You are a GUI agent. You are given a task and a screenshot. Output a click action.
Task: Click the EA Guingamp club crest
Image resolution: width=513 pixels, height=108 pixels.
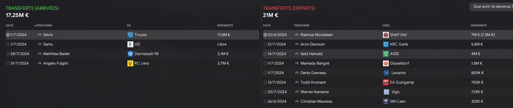click(x=386, y=82)
